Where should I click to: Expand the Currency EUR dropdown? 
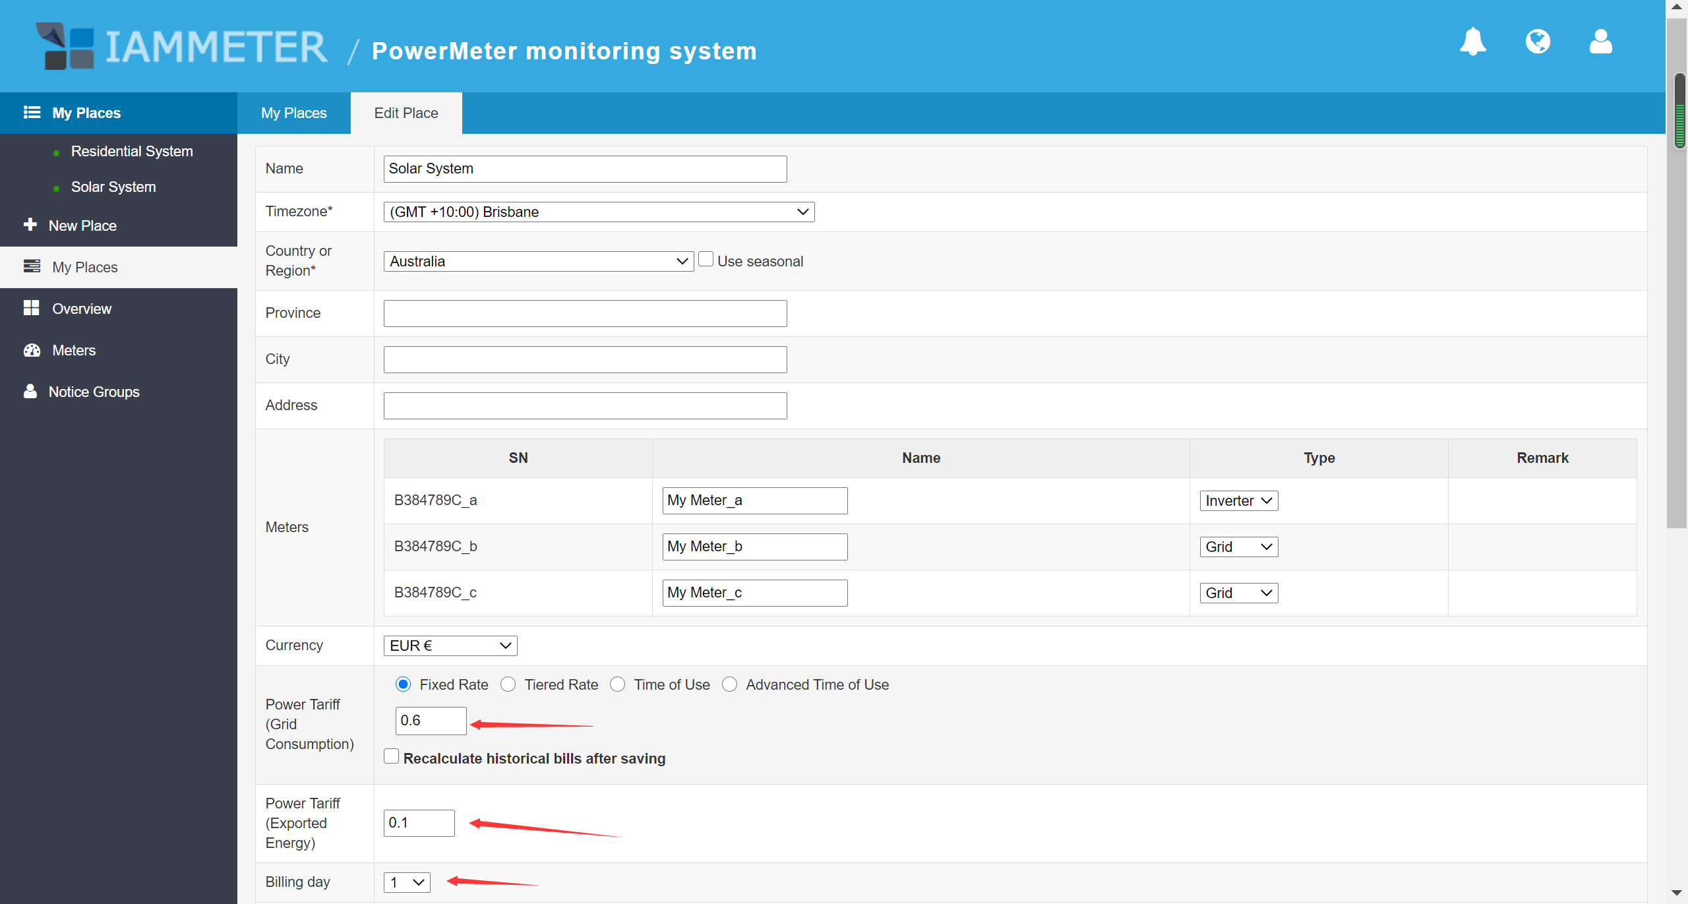(450, 646)
